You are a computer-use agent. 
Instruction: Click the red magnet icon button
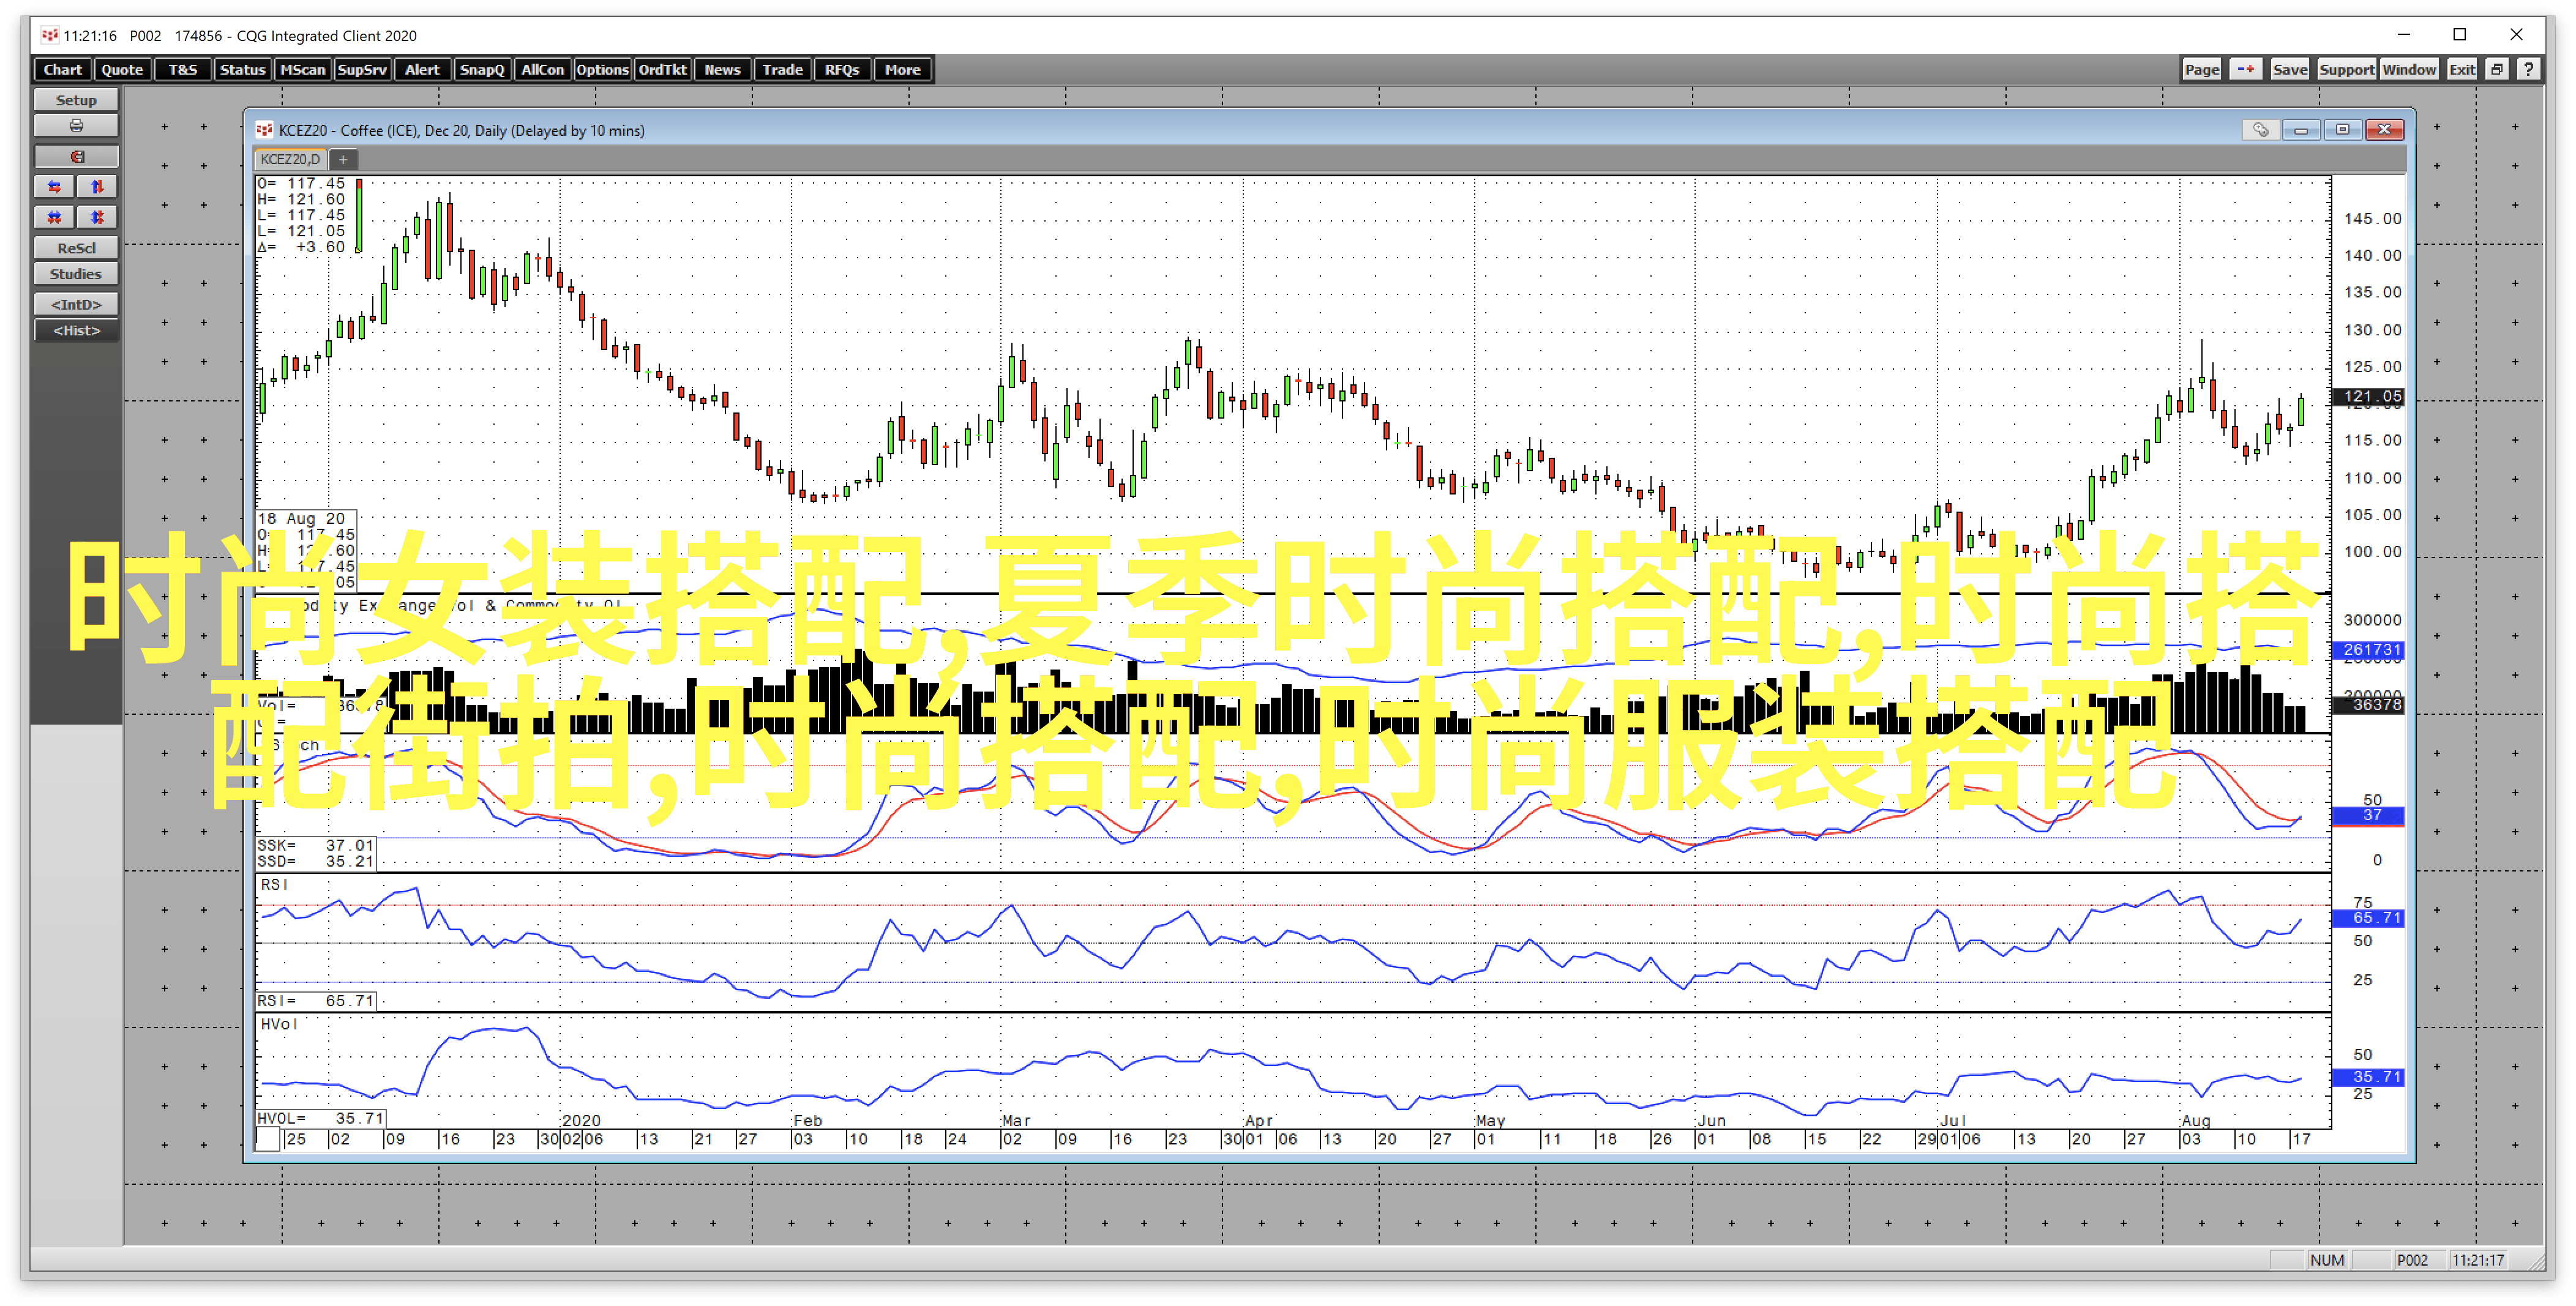click(76, 157)
